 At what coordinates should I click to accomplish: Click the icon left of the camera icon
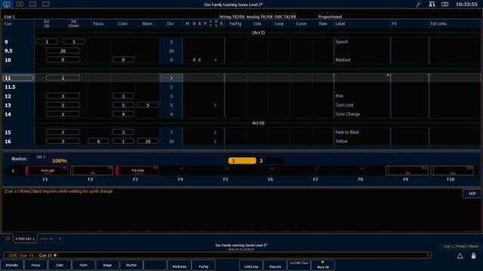[x=432, y=5]
